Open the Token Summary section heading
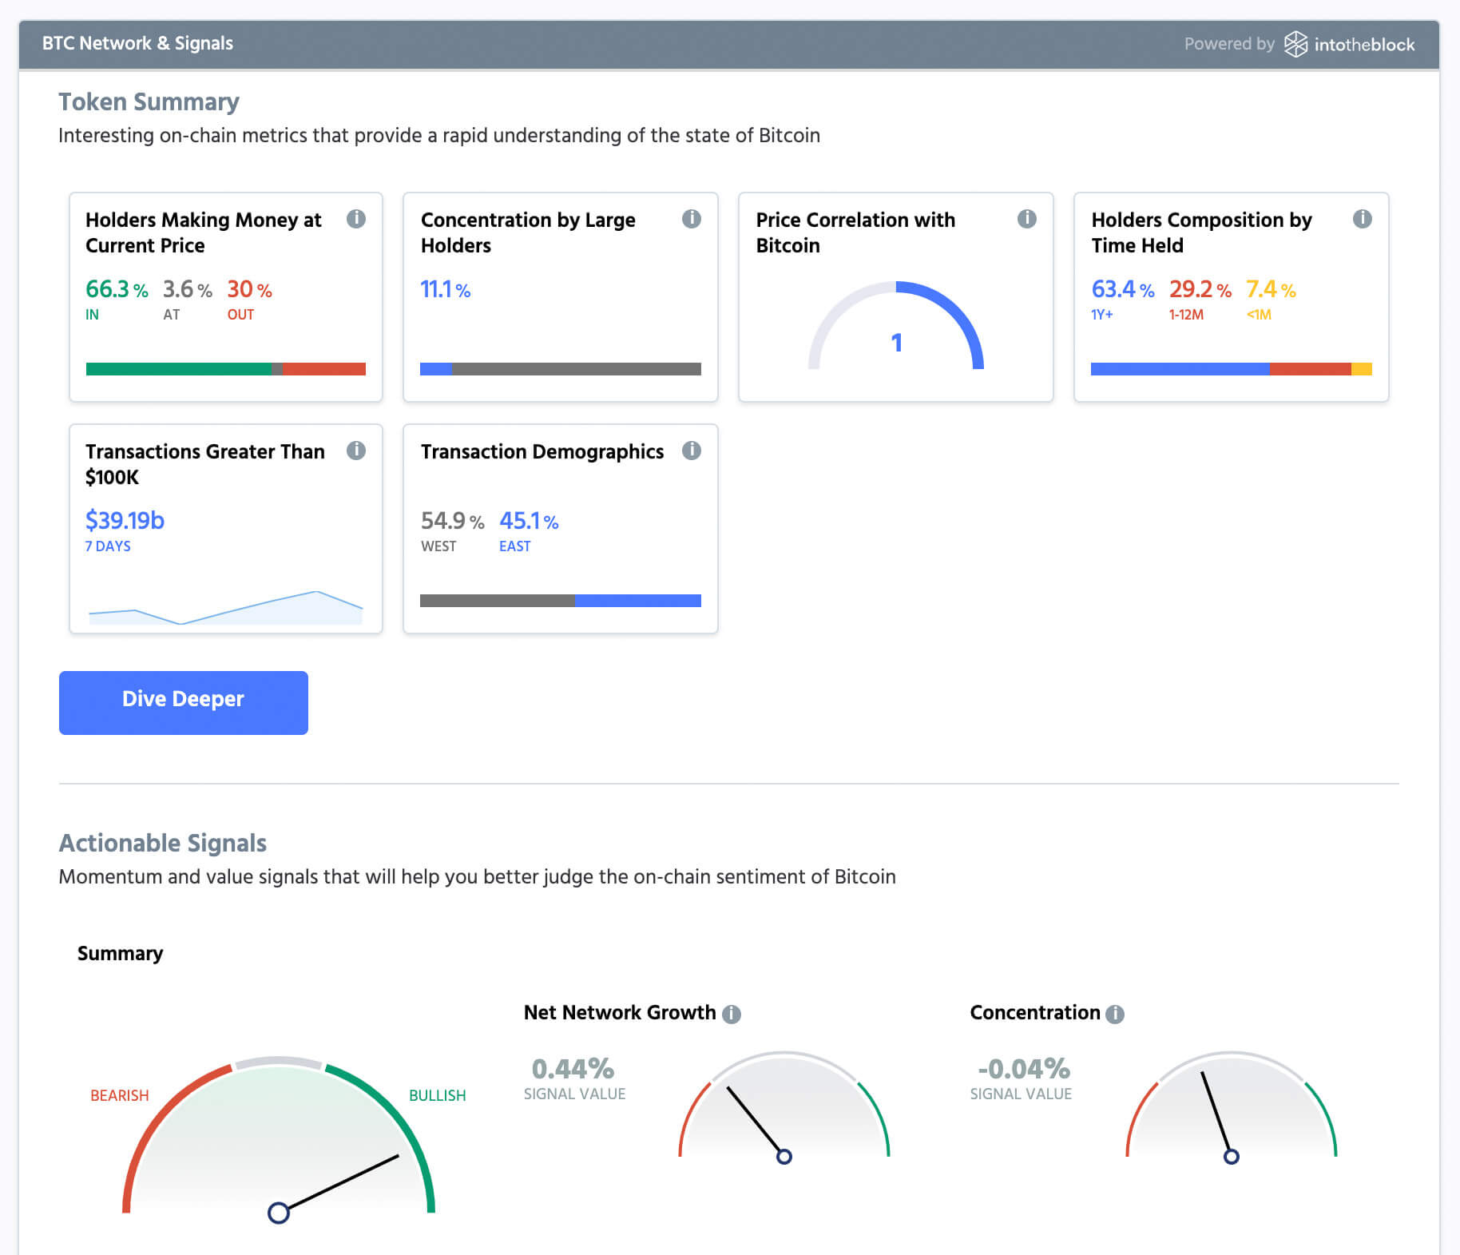Screen dimensions: 1460x1255 [x=148, y=101]
